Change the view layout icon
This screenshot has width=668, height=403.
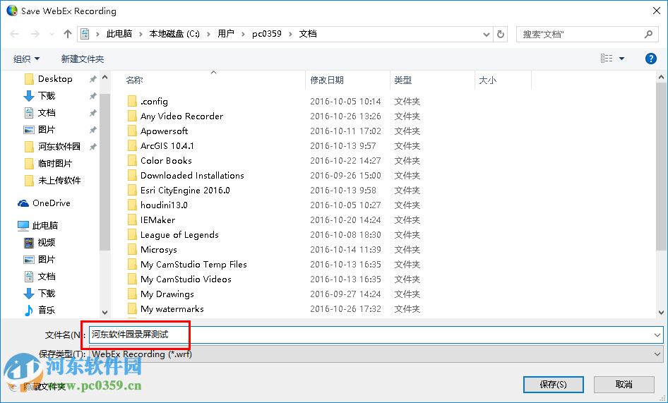coord(607,59)
